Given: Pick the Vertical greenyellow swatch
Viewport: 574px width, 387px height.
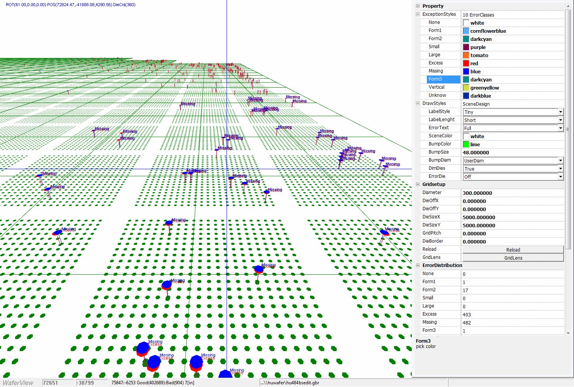Looking at the screenshot, I should click(x=466, y=88).
